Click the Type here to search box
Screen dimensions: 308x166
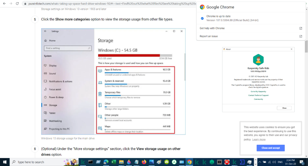[44, 162]
